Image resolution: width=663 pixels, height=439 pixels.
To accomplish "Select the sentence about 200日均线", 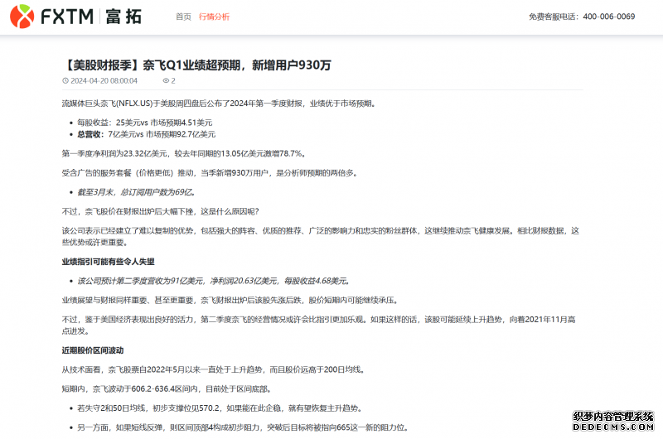I will (x=214, y=369).
